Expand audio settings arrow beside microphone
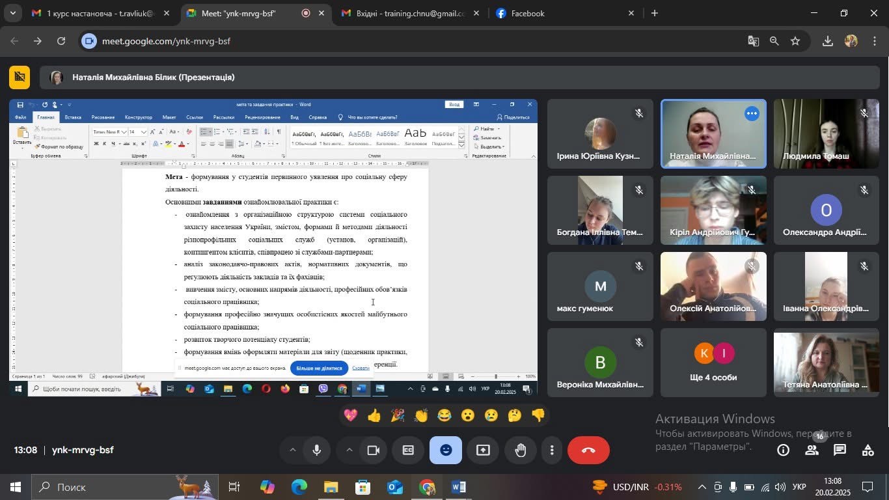 coord(292,450)
